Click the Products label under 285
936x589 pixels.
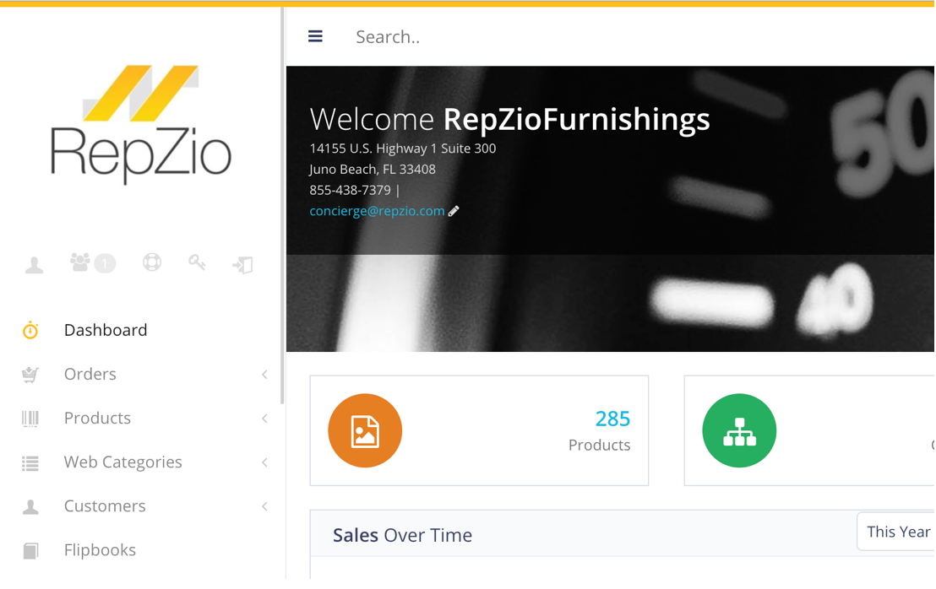click(x=599, y=446)
